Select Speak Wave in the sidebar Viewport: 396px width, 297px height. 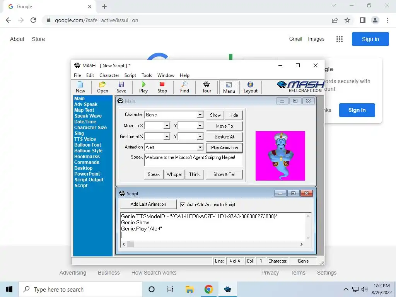point(88,116)
